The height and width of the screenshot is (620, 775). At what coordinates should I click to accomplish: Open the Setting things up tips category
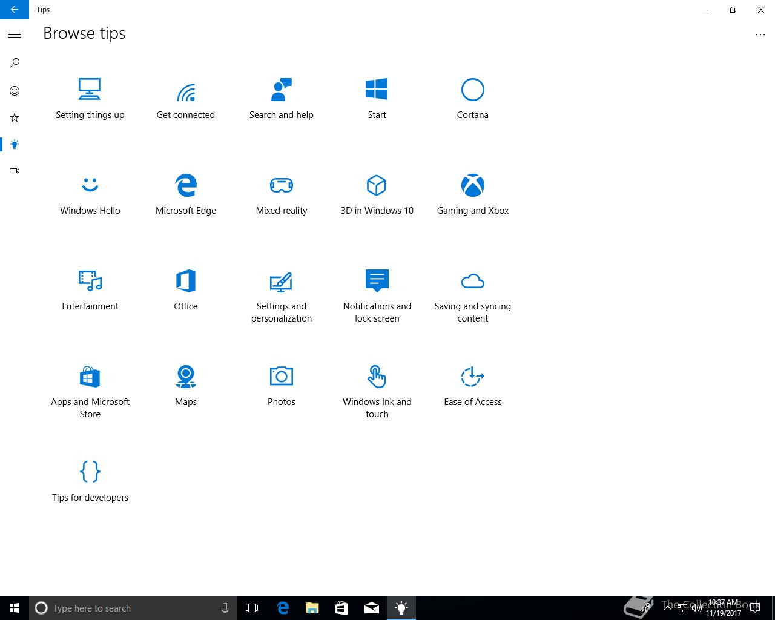click(90, 100)
